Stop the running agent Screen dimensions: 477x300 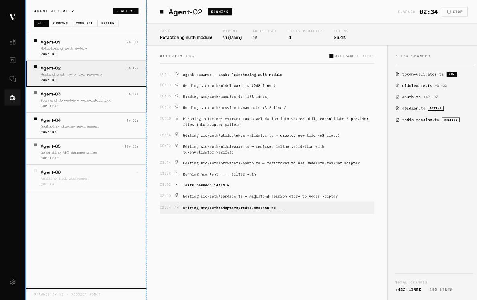coord(454,12)
